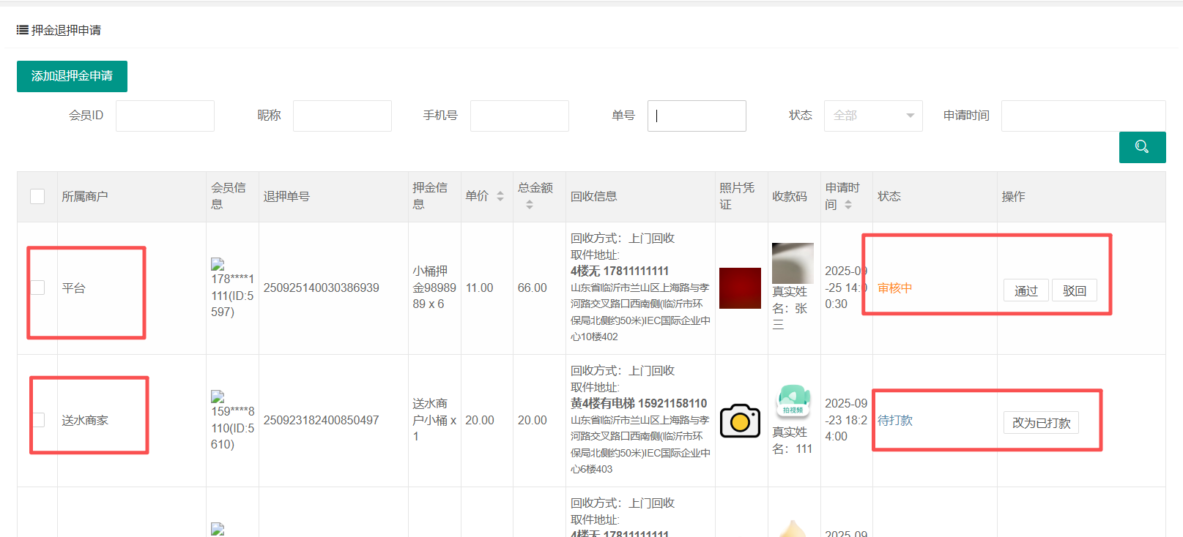Open the 状态 dropdown showing 全部

point(872,116)
